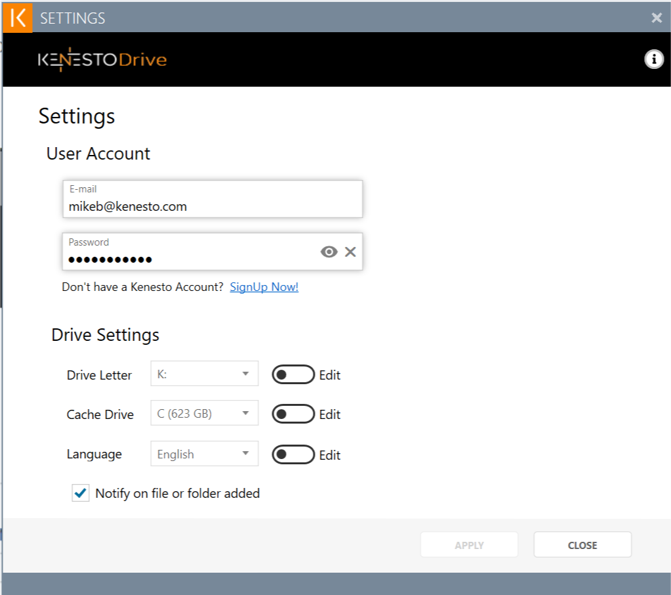Uncheck Notify on file or folder added
The height and width of the screenshot is (595, 671).
(81, 493)
